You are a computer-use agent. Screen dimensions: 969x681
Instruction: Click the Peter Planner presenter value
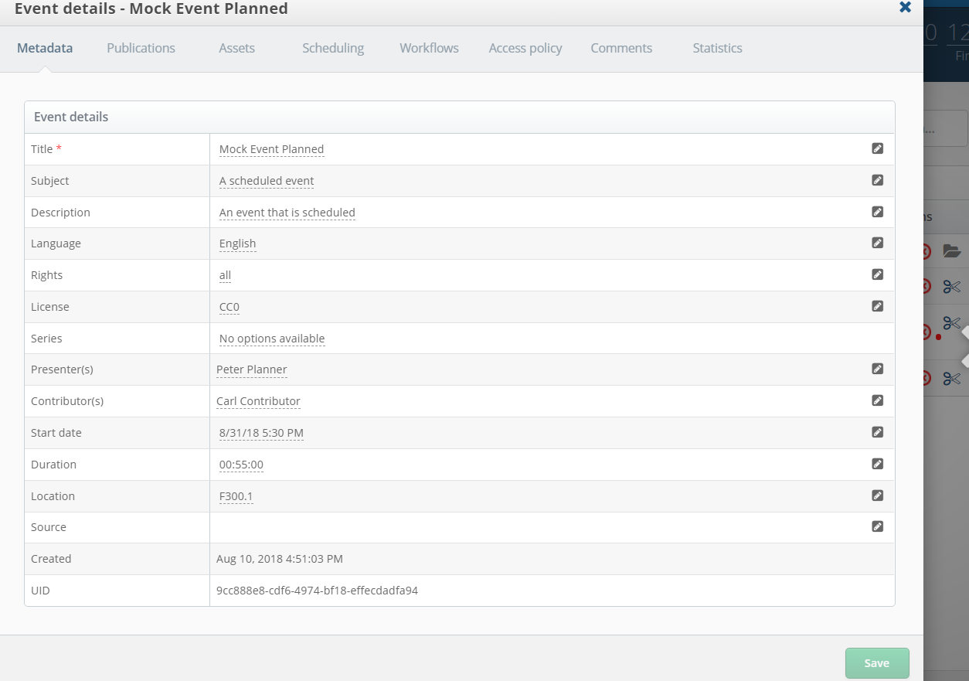(252, 369)
